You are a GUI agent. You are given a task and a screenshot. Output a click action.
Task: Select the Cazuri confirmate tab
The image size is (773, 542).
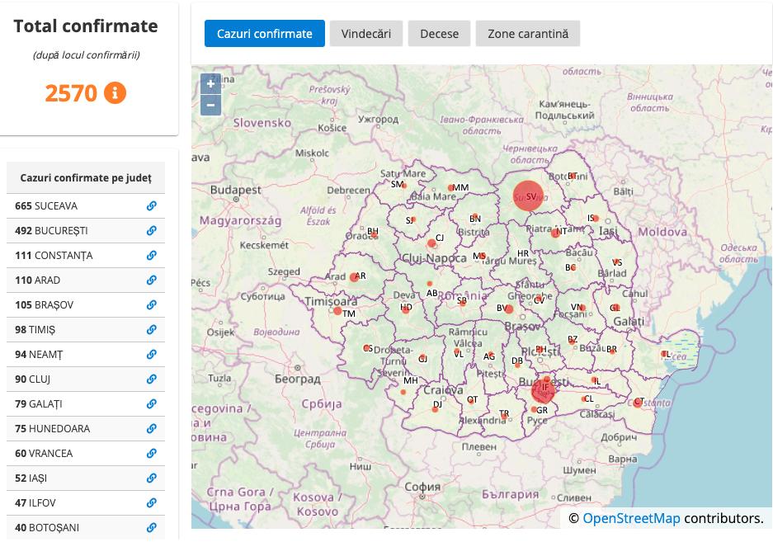(264, 34)
